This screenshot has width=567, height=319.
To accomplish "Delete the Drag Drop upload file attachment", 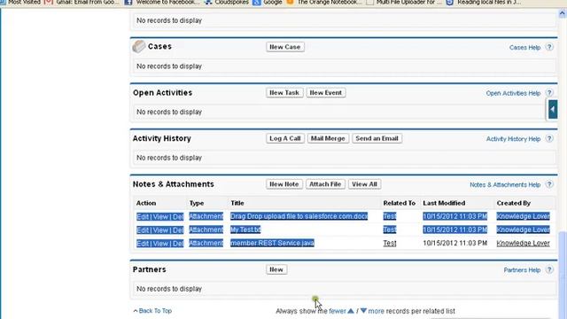I will click(178, 216).
